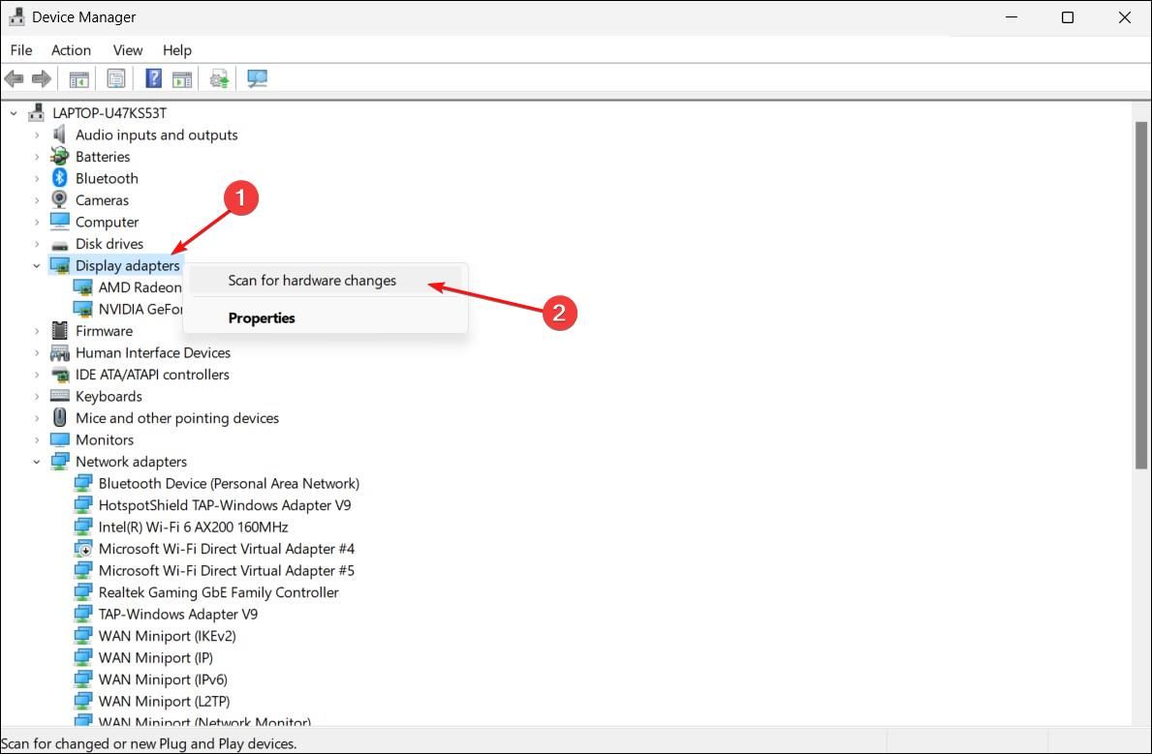Expand the Bluetooth category
1152x754 pixels.
pos(37,178)
